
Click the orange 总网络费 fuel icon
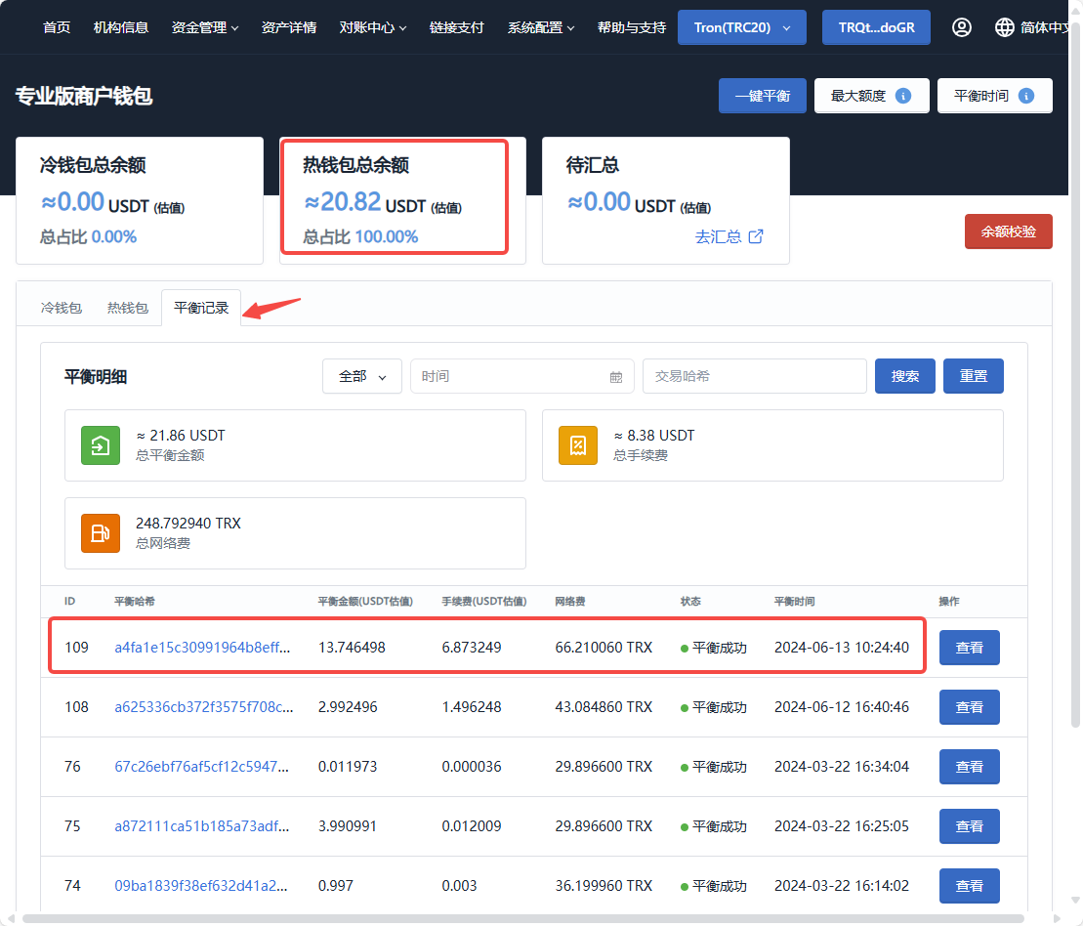point(101,533)
